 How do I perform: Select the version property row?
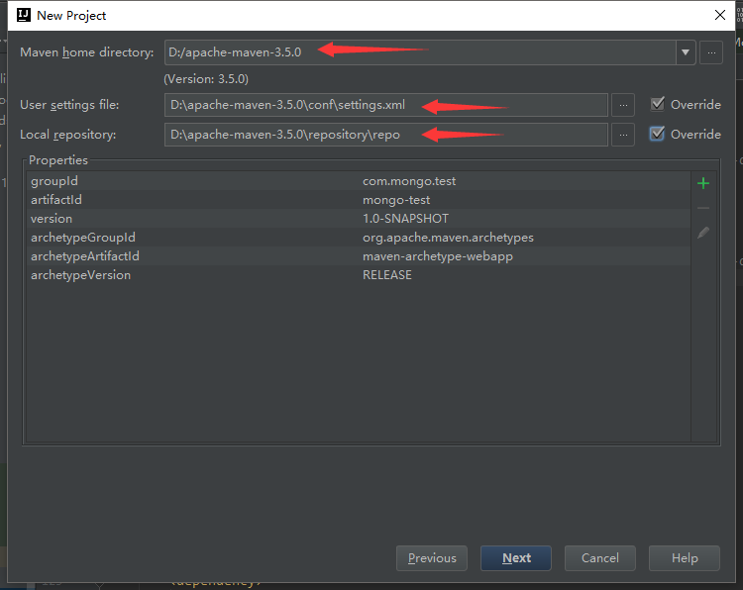click(x=359, y=219)
